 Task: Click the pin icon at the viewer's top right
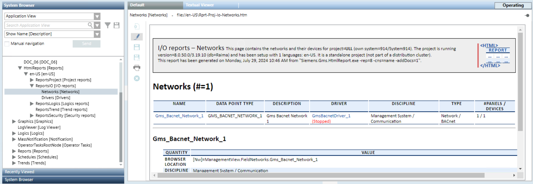527,15
